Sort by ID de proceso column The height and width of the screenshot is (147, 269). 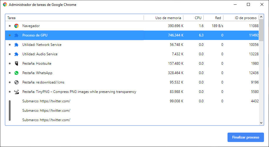click(x=241, y=18)
